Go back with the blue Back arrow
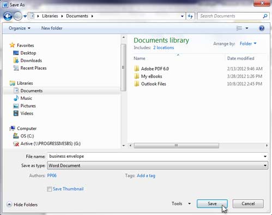This screenshot has height=215, width=272. pyautogui.click(x=8, y=16)
